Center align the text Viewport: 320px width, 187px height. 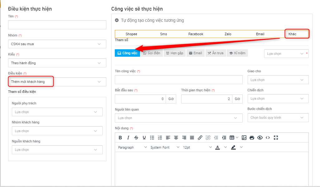point(176,137)
